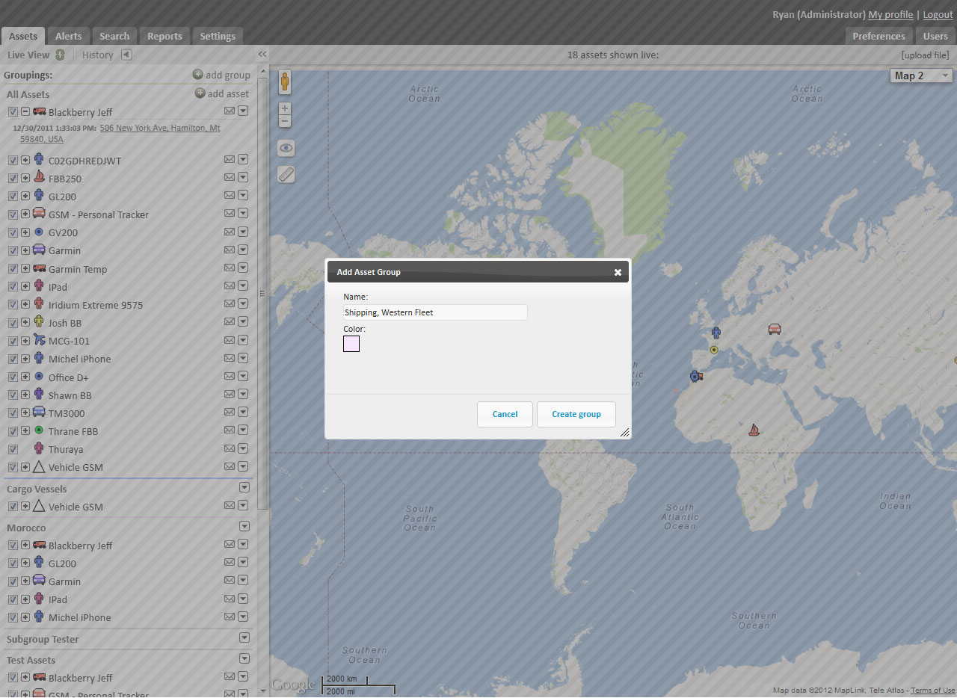Screen dimensions: 957x698
Task: Toggle the Thuraya asset checkbox
Action: [x=13, y=449]
